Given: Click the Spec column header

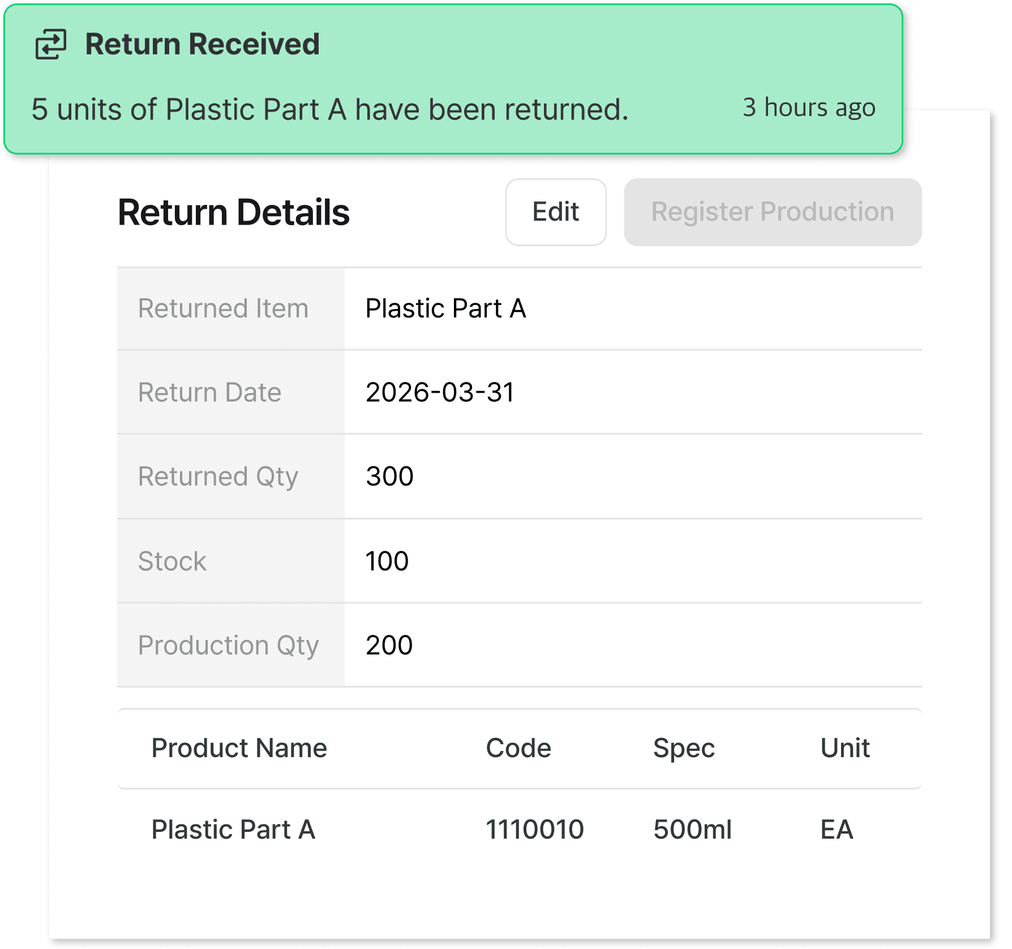Looking at the screenshot, I should [683, 748].
